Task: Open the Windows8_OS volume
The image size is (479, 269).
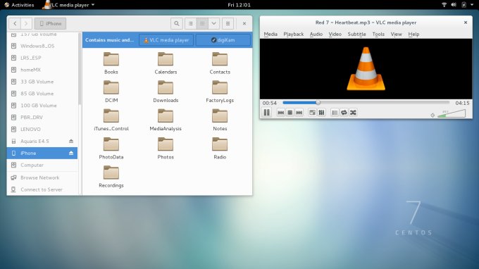Action: [x=42, y=46]
